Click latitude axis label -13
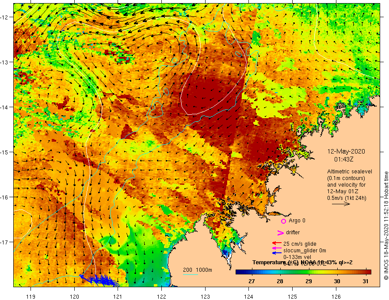The height and width of the screenshot is (300, 389). (4, 62)
